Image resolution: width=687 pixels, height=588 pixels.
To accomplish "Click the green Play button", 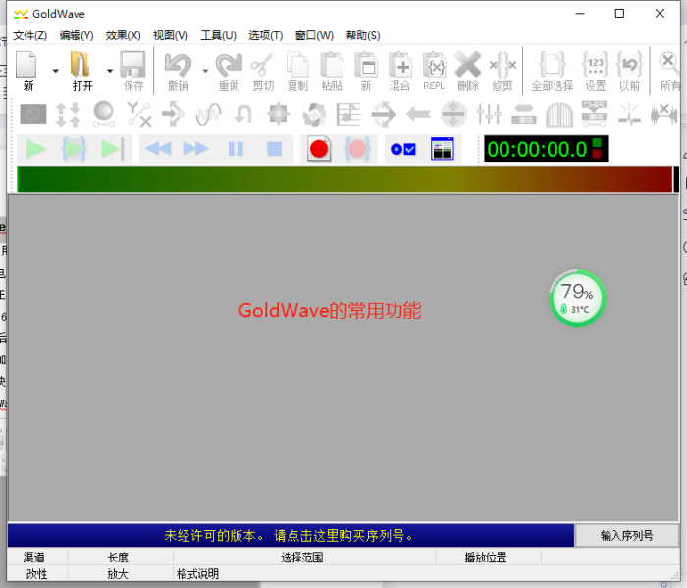I will pos(36,149).
